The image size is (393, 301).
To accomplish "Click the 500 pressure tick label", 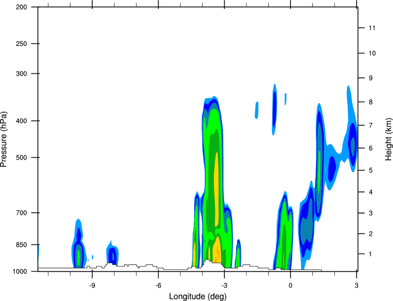I will click(x=21, y=157).
